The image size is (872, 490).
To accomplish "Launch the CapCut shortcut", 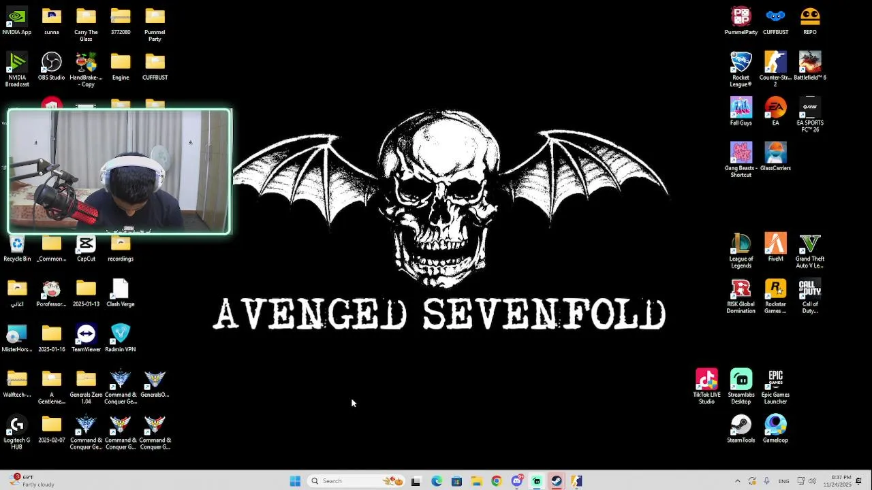I will tap(86, 248).
